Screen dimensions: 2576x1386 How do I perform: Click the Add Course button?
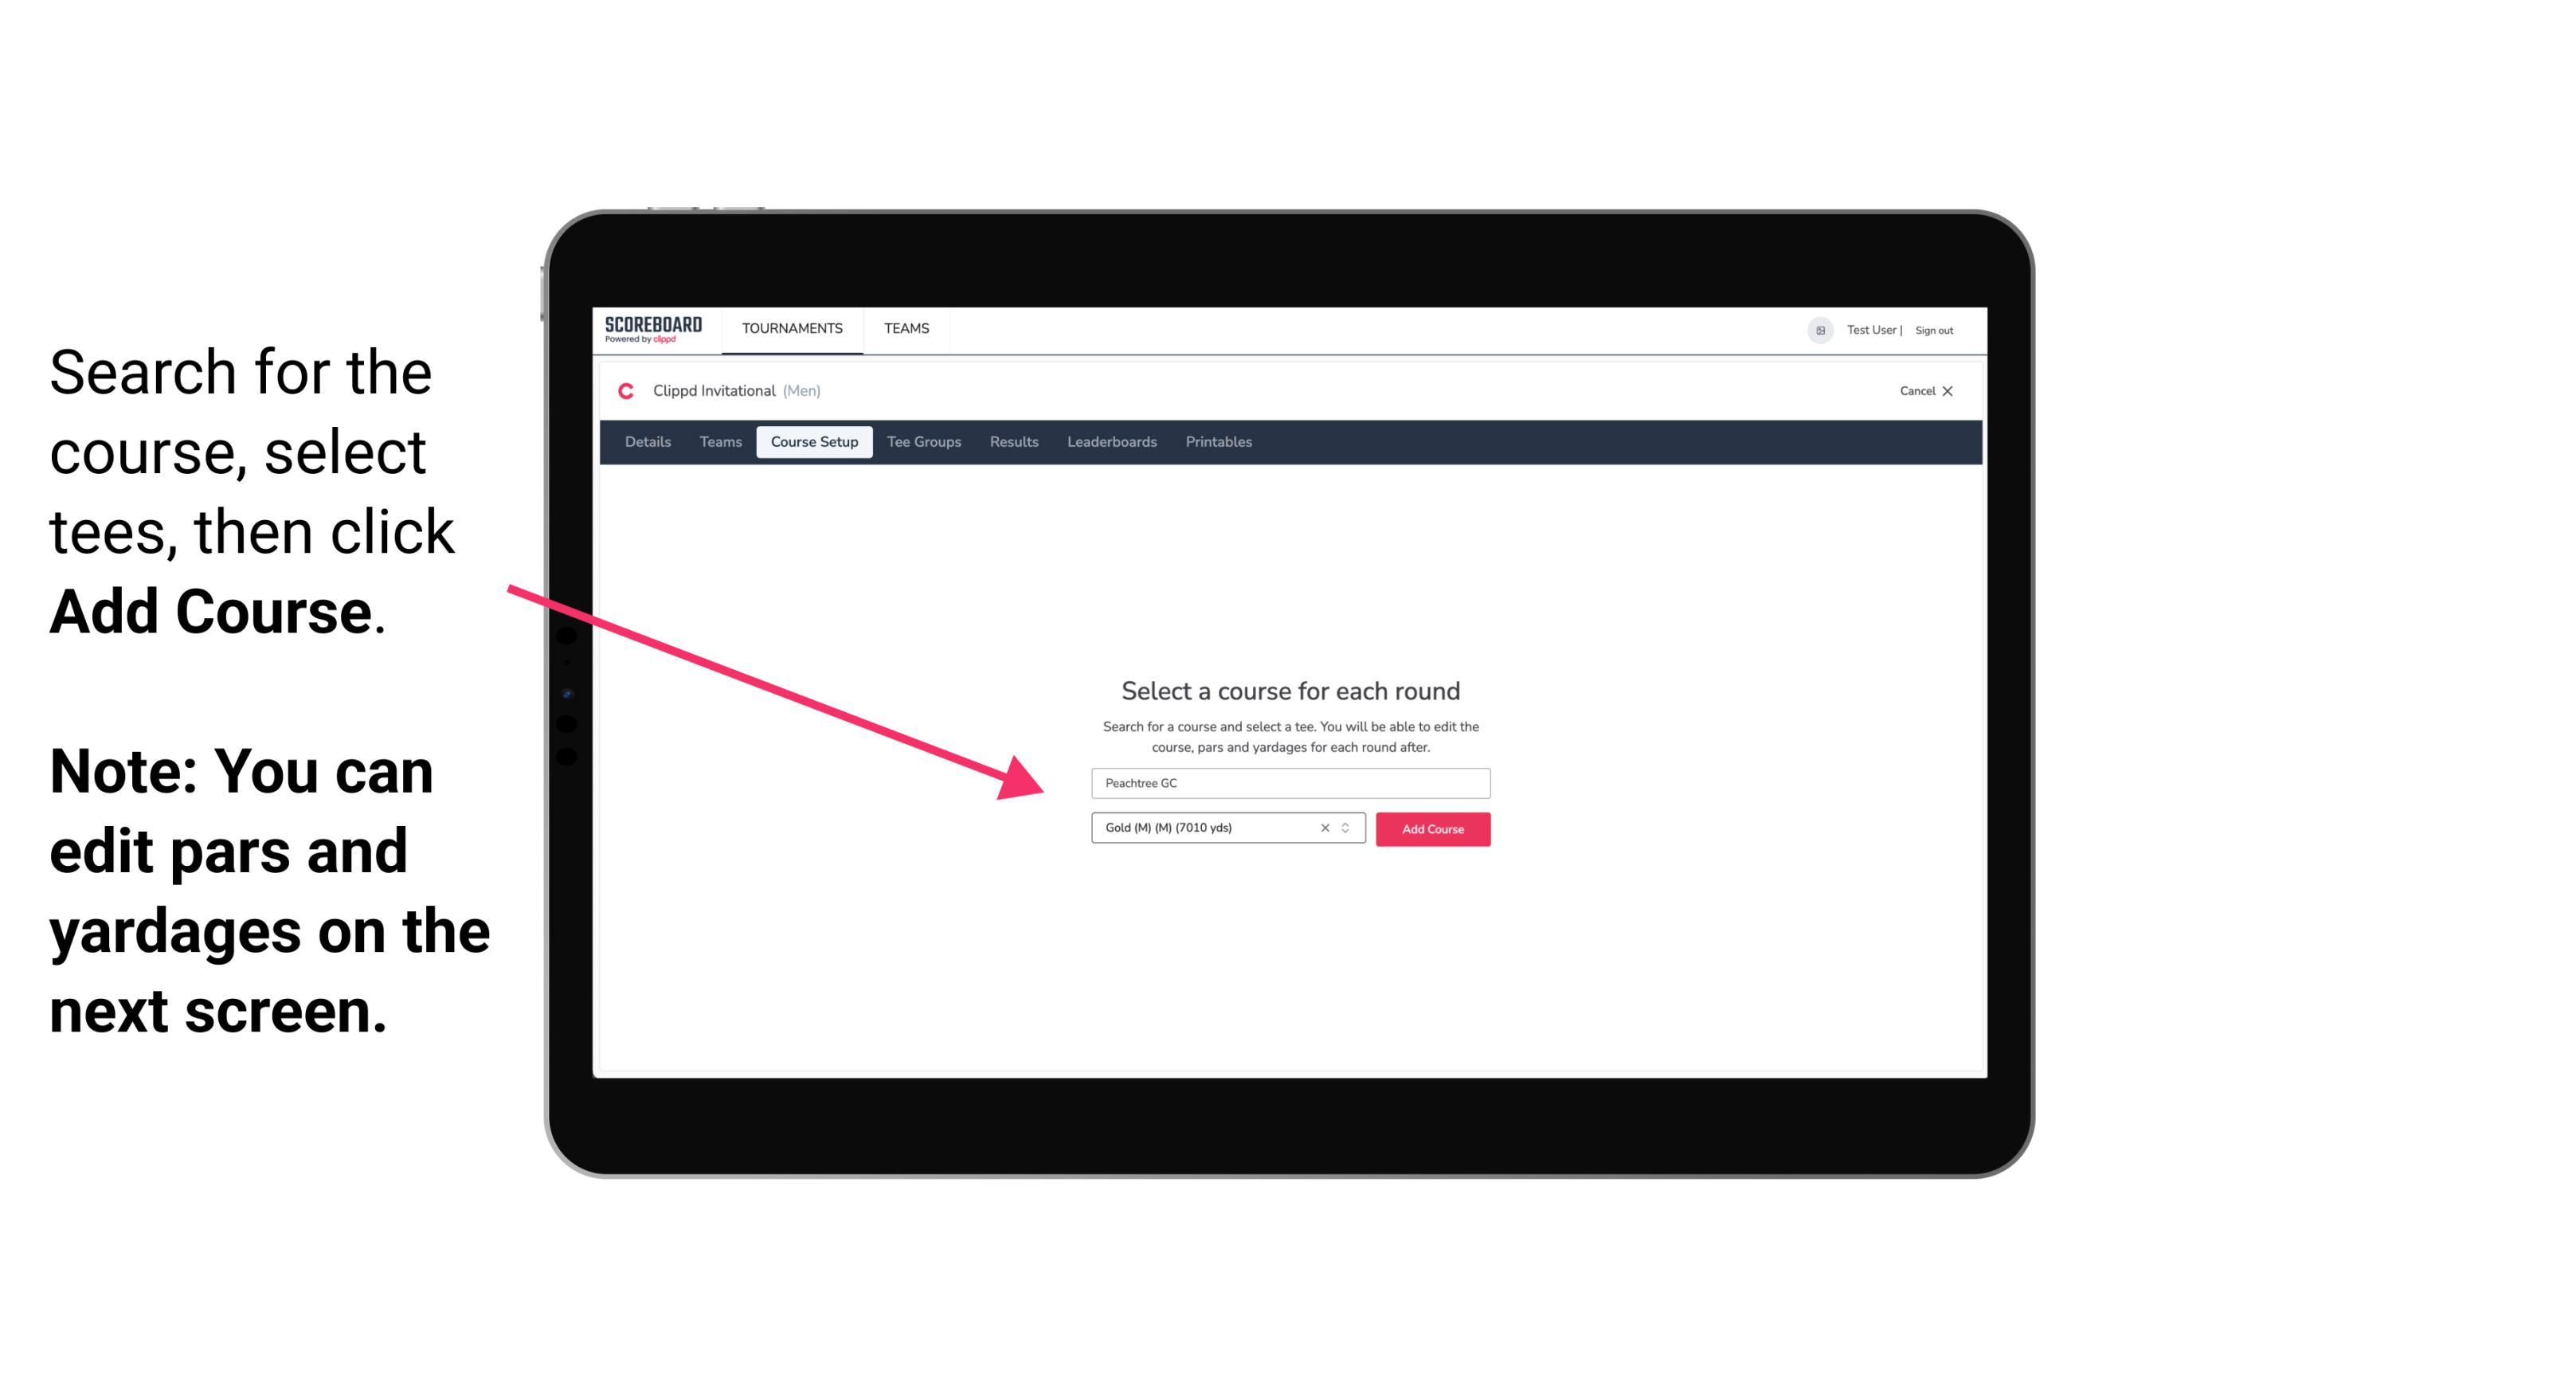1430,828
